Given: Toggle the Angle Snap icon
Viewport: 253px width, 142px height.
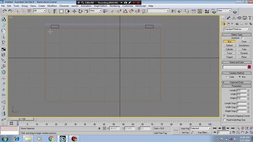Looking at the screenshot, I should point(125,11).
